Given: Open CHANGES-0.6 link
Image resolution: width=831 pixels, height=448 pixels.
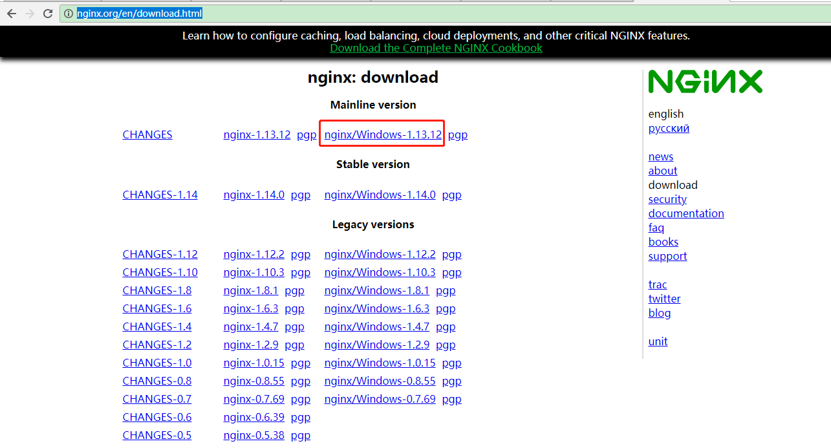Looking at the screenshot, I should 157,417.
